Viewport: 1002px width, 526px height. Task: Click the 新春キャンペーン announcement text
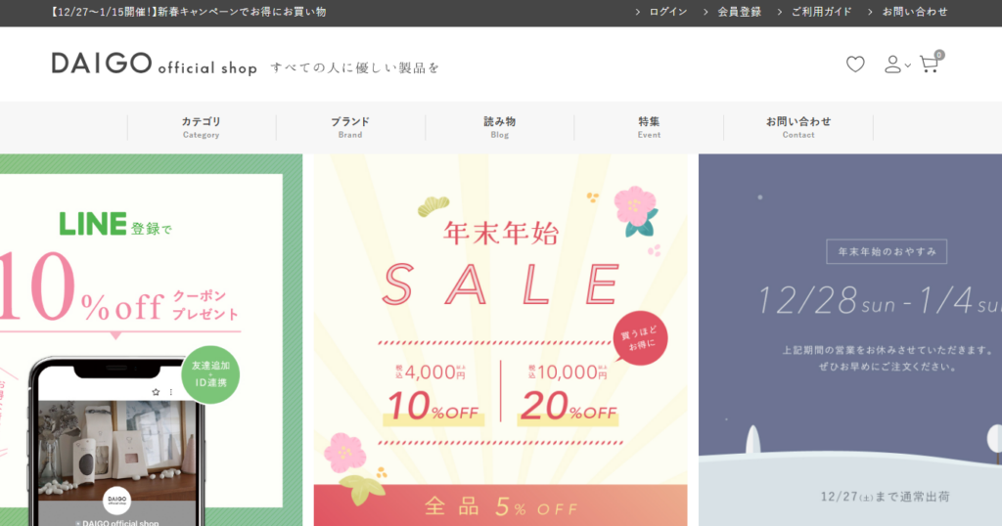tap(188, 12)
